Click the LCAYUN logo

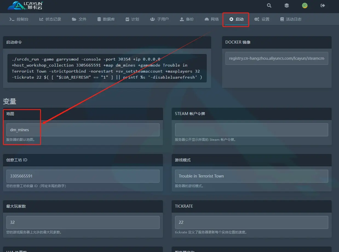pyautogui.click(x=25, y=5)
